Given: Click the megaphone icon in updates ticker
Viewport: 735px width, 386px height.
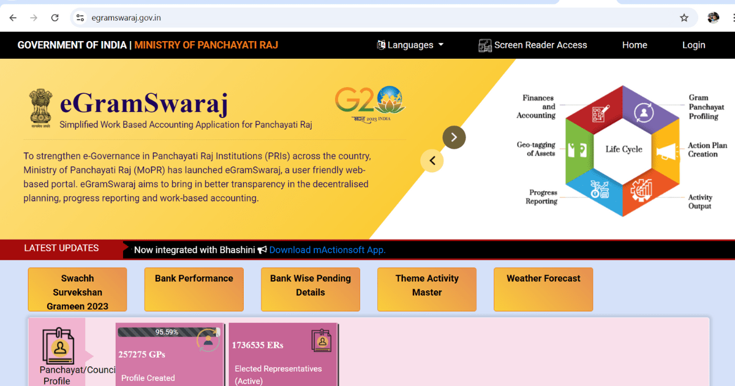Looking at the screenshot, I should (x=262, y=250).
